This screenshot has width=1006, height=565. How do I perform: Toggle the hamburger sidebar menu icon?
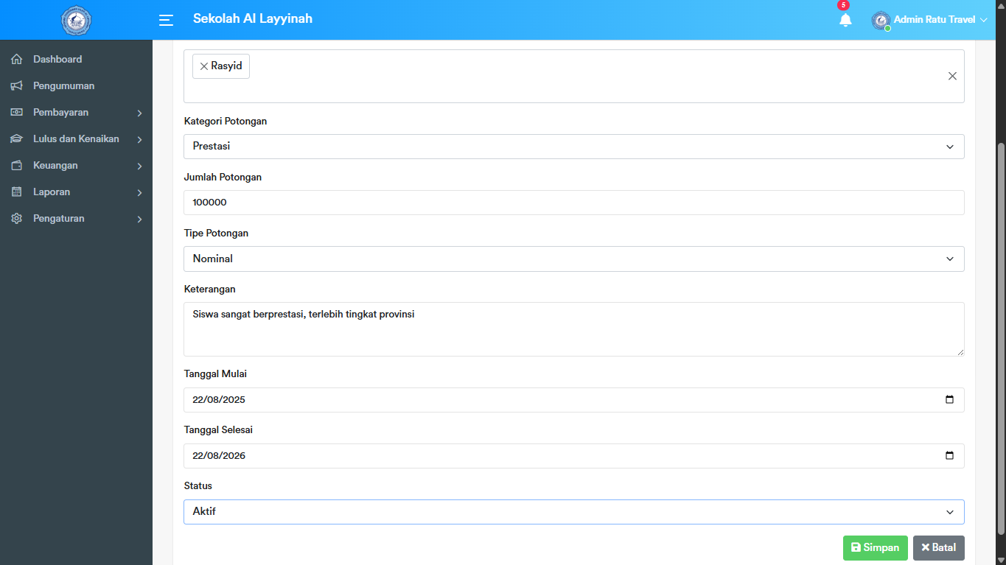coord(166,20)
